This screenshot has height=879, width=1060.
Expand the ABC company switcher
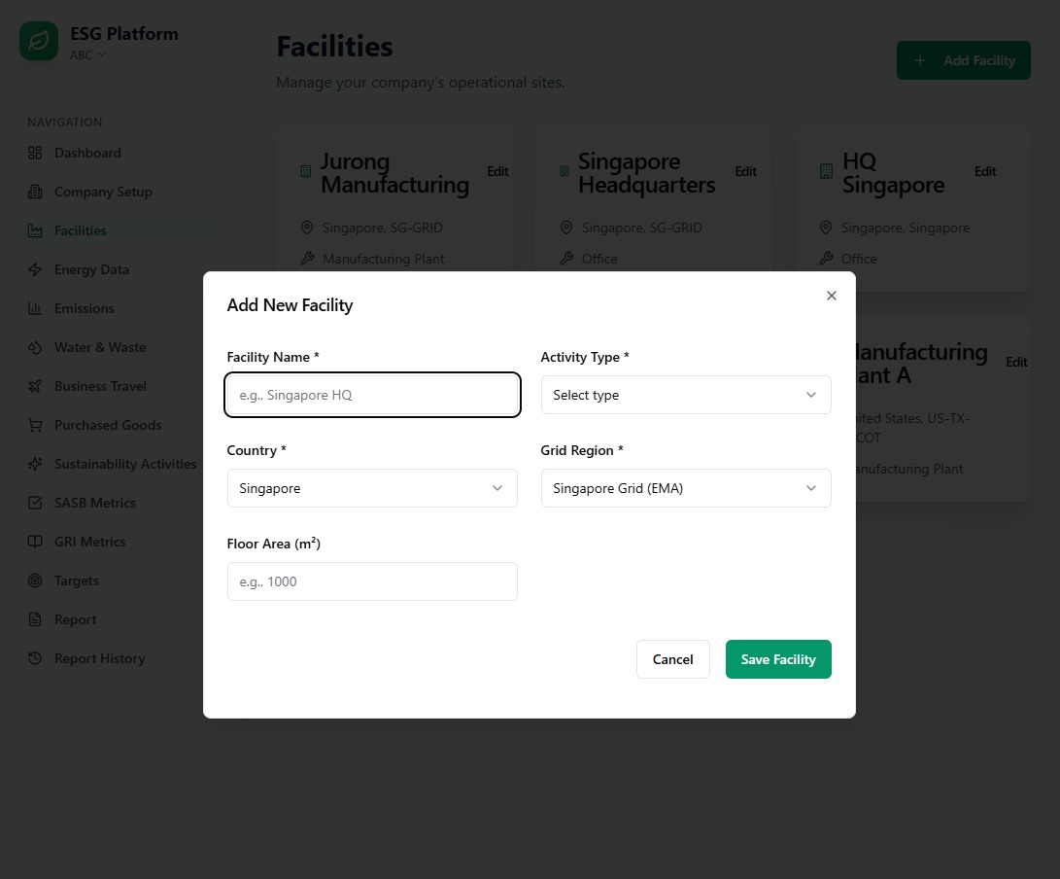point(87,55)
